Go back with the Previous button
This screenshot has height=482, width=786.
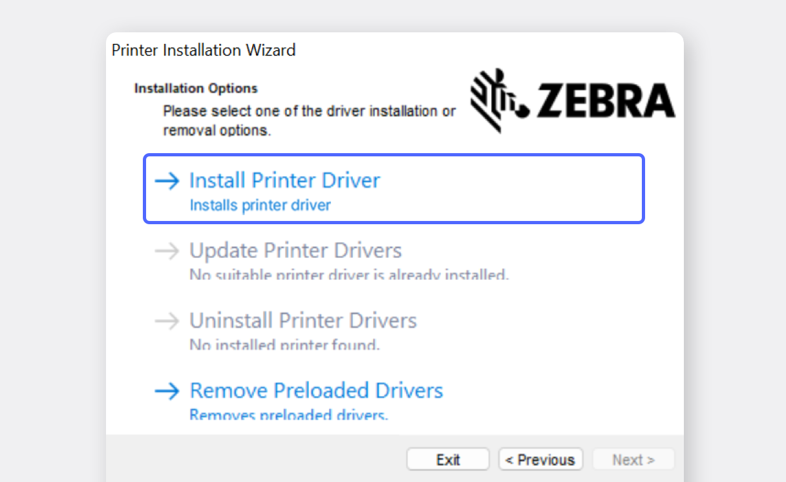click(x=540, y=459)
